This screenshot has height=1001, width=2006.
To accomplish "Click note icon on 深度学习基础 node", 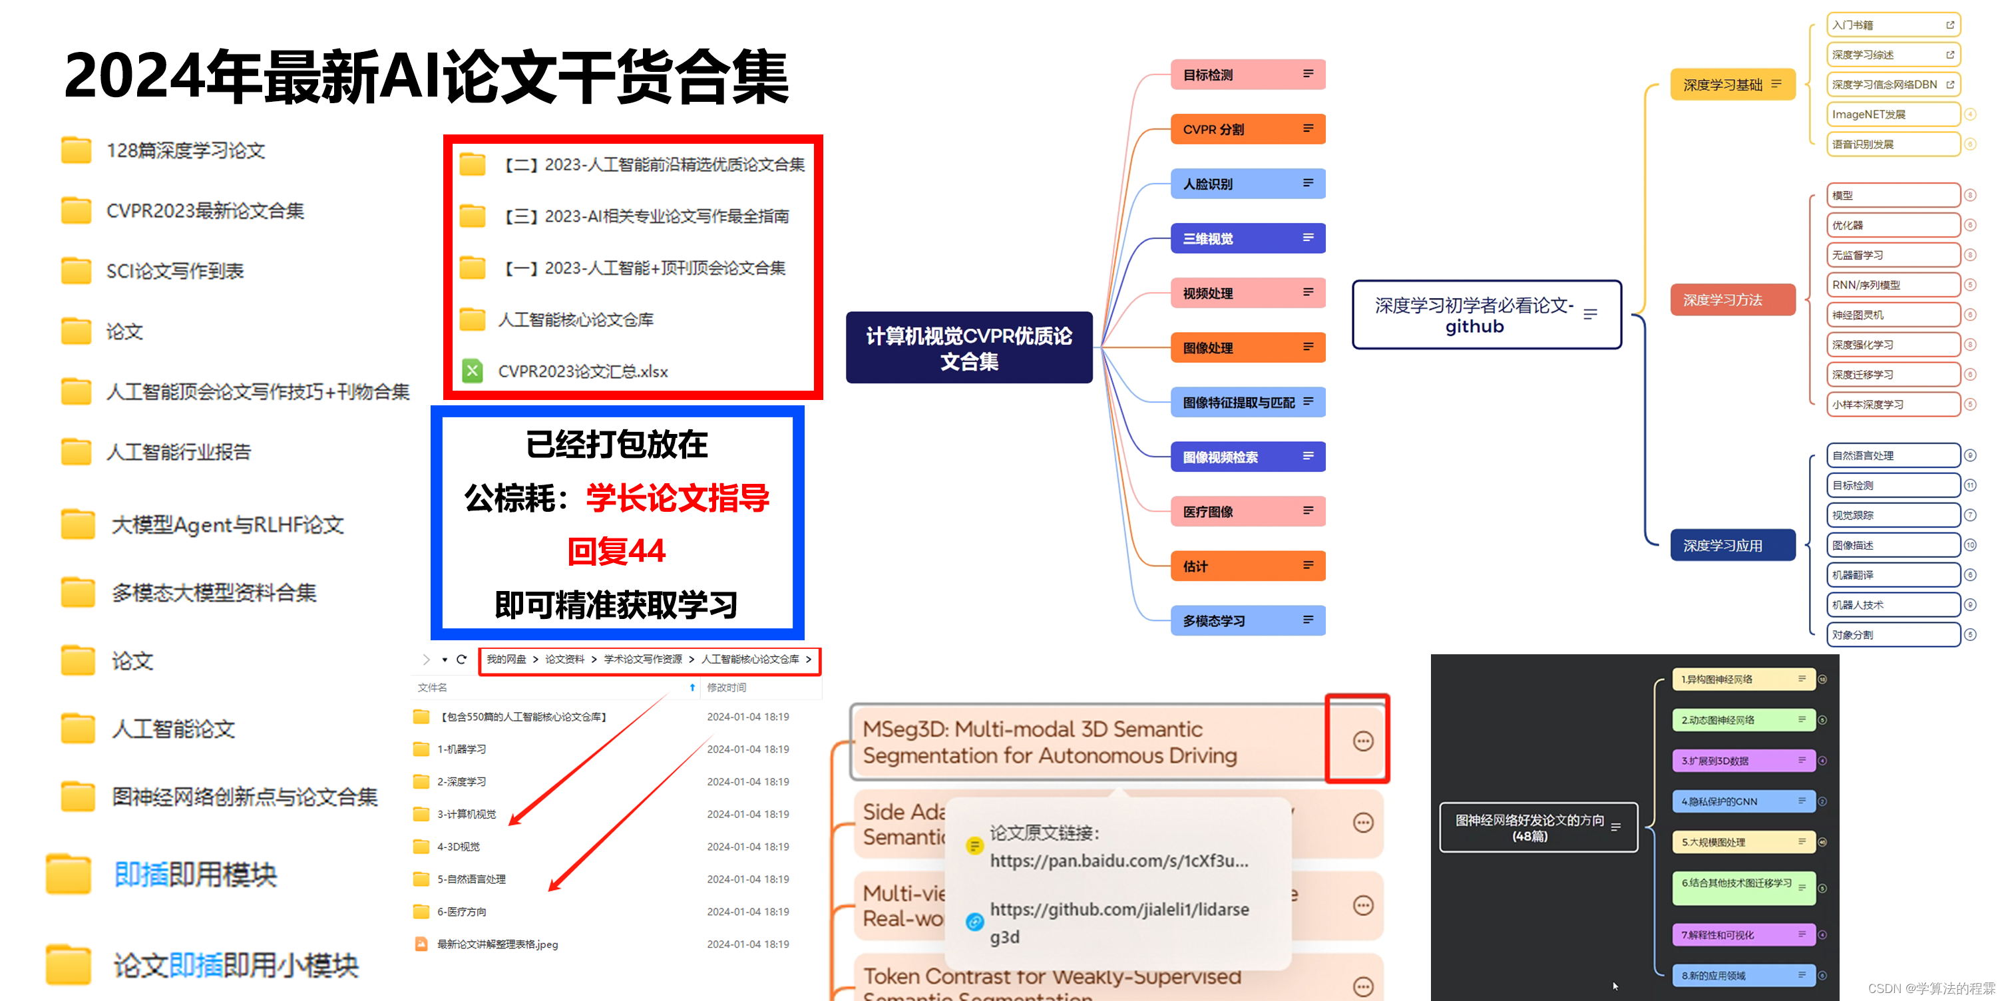I will tap(1776, 84).
